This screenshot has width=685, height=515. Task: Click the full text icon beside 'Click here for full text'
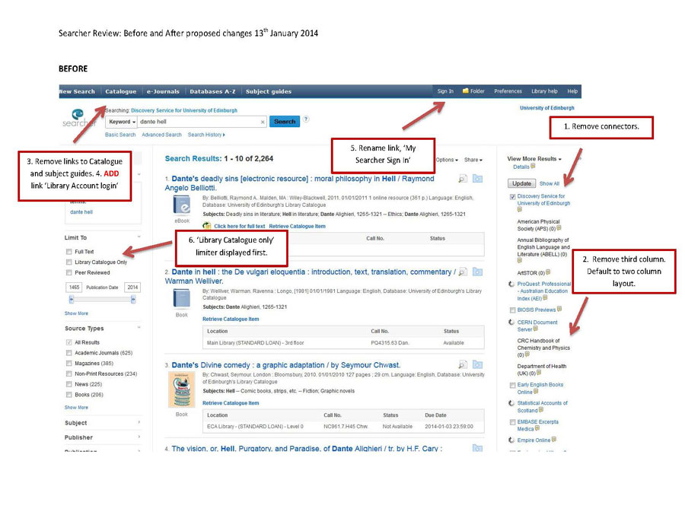pos(207,226)
